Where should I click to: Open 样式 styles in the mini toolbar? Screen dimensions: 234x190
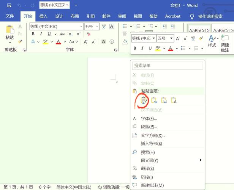point(212,41)
